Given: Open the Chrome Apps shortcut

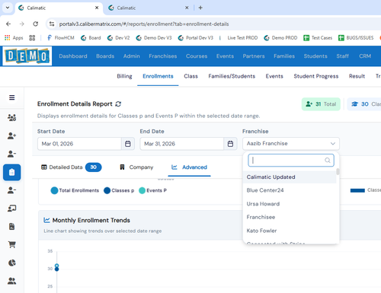Looking at the screenshot, I should click(14, 38).
